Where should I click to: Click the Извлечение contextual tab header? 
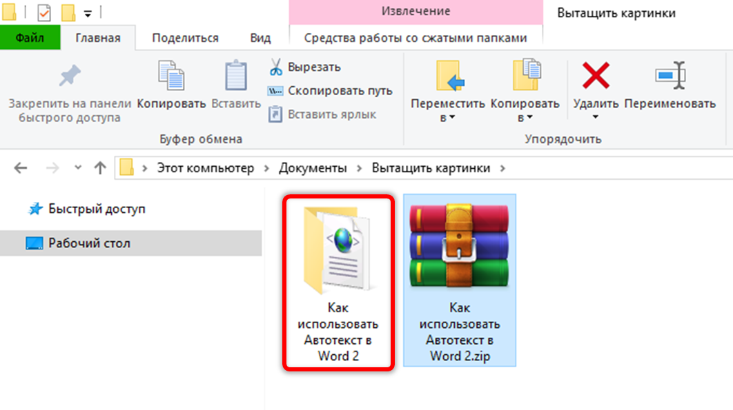coord(416,11)
